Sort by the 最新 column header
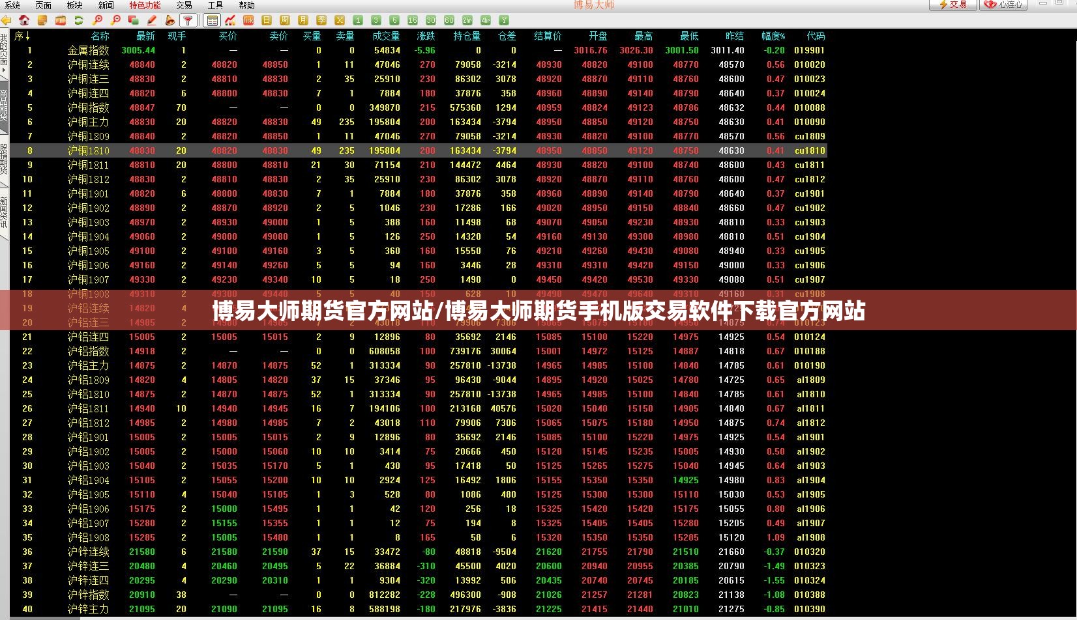This screenshot has height=620, width=1077. point(145,36)
